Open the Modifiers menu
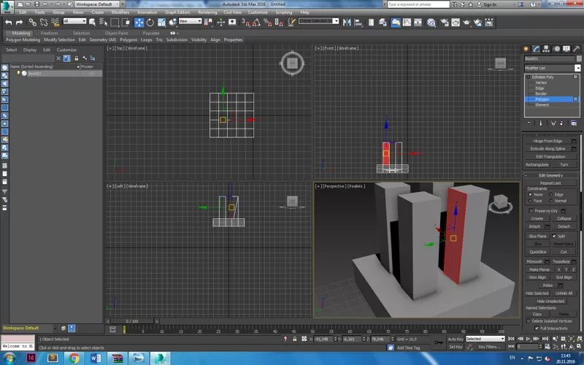Viewport: 584px width, 365px height. tap(120, 12)
